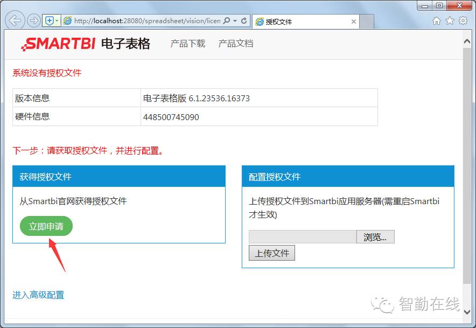476x328 pixels.
Task: Click the SMARTBI logo
Action: (x=58, y=44)
